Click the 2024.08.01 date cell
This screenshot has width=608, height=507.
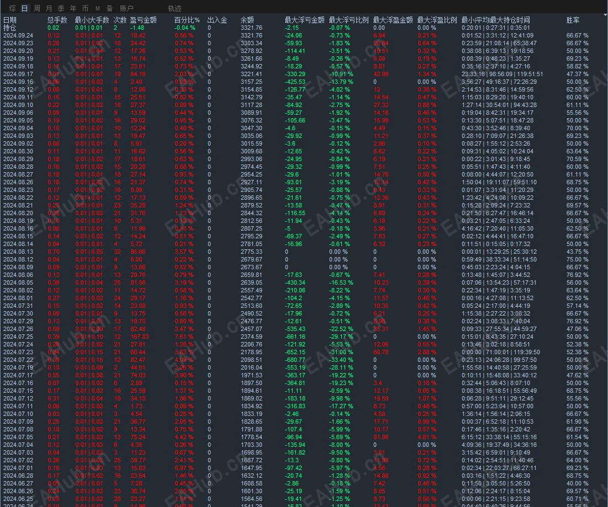coord(18,298)
